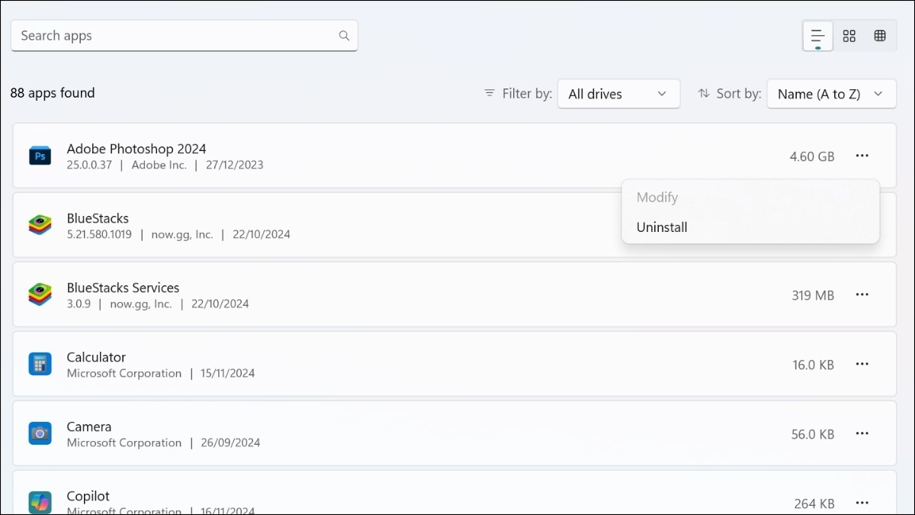Viewport: 915px width, 515px height.
Task: Click the BlueStacks app icon
Action: 40,225
